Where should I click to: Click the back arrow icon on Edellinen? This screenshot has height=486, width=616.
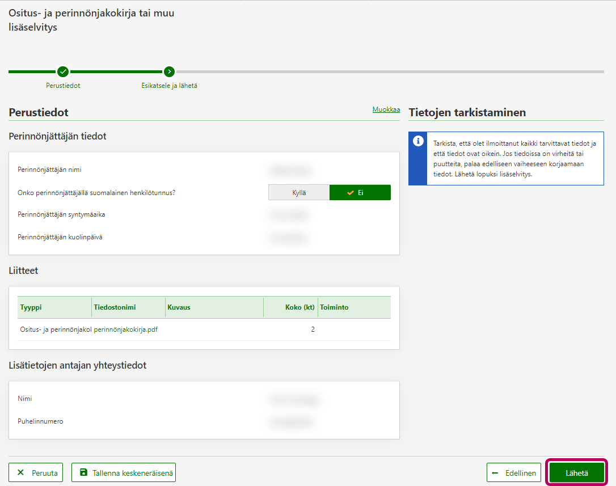click(x=495, y=472)
